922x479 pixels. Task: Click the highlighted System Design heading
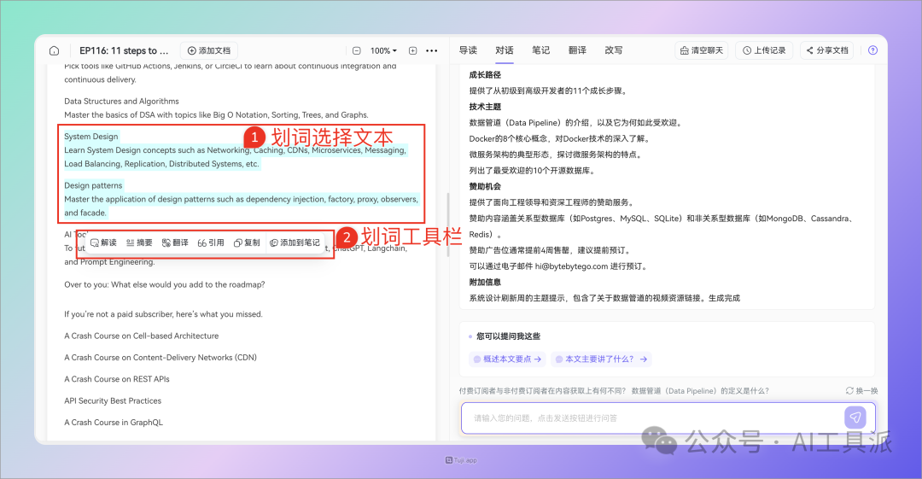[x=91, y=137]
